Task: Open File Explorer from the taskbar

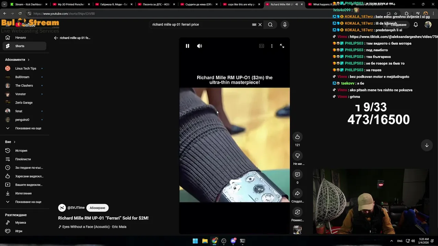Action: (205, 241)
